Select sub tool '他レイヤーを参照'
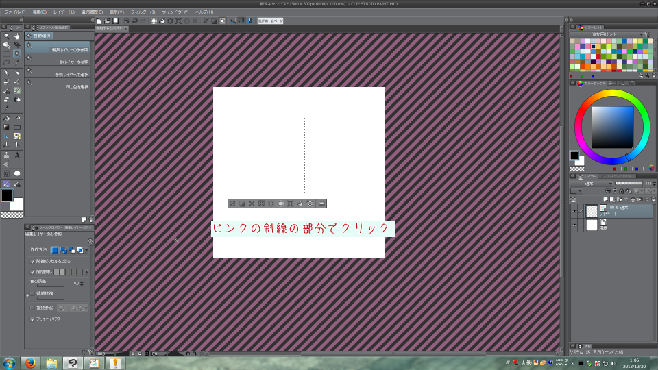658x370 pixels. click(58, 60)
